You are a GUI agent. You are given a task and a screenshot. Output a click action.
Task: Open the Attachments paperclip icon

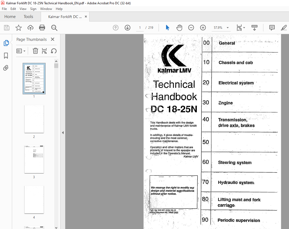click(6, 68)
